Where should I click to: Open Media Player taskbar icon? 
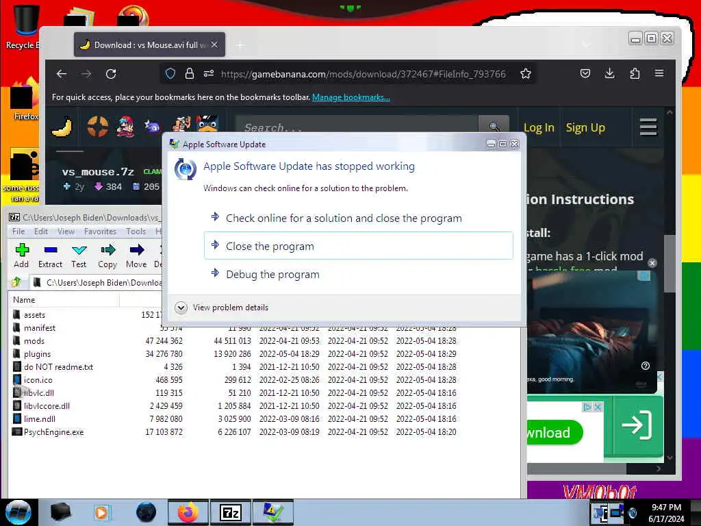tap(102, 512)
